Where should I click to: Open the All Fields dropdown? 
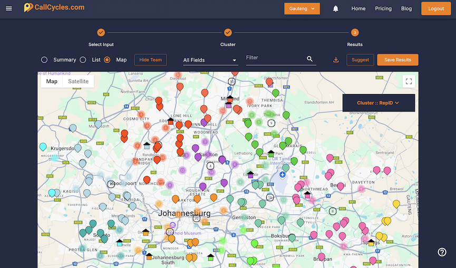(210, 60)
